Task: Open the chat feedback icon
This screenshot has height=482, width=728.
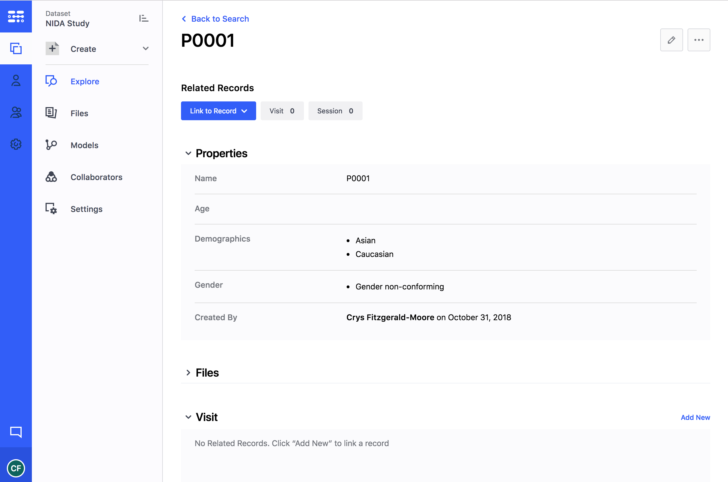Action: pyautogui.click(x=16, y=432)
